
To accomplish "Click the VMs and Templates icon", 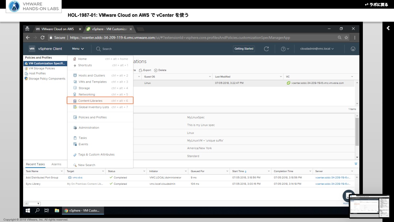I will [75, 82].
